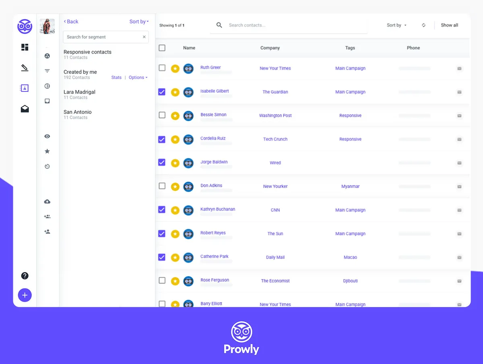
Task: Open the dashboard icon in left sidebar
Action: pos(25,47)
